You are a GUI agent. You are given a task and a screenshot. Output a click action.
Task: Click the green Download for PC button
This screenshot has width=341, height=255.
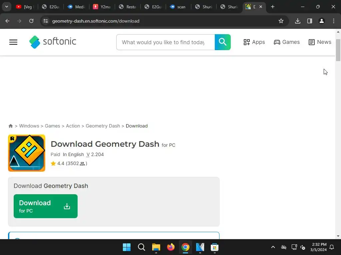click(x=45, y=206)
